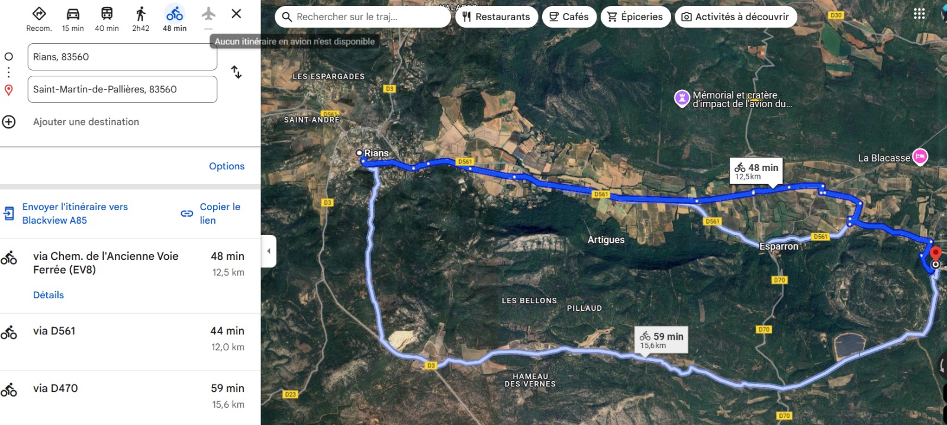Click La Blacasse lodging pin
Image resolution: width=947 pixels, height=425 pixels.
[x=920, y=157]
